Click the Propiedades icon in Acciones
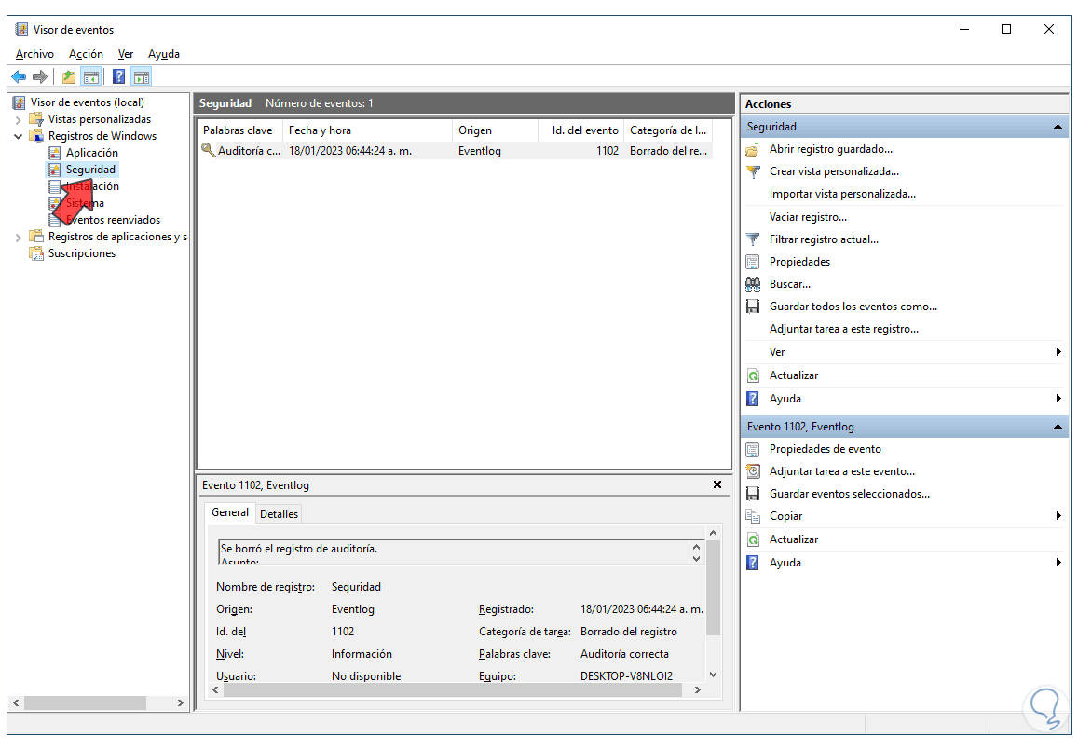This screenshot has height=750, width=1078. click(753, 262)
